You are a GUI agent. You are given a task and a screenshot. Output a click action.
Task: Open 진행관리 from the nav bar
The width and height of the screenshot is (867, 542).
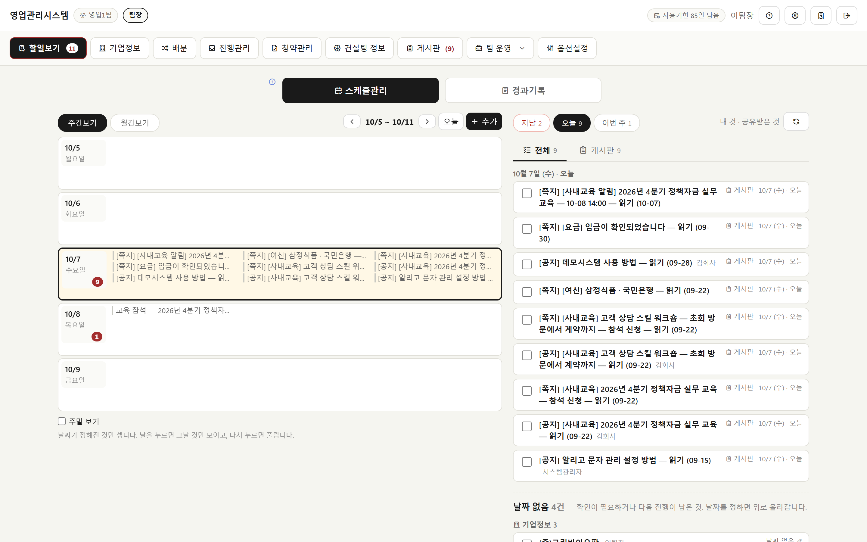(229, 48)
